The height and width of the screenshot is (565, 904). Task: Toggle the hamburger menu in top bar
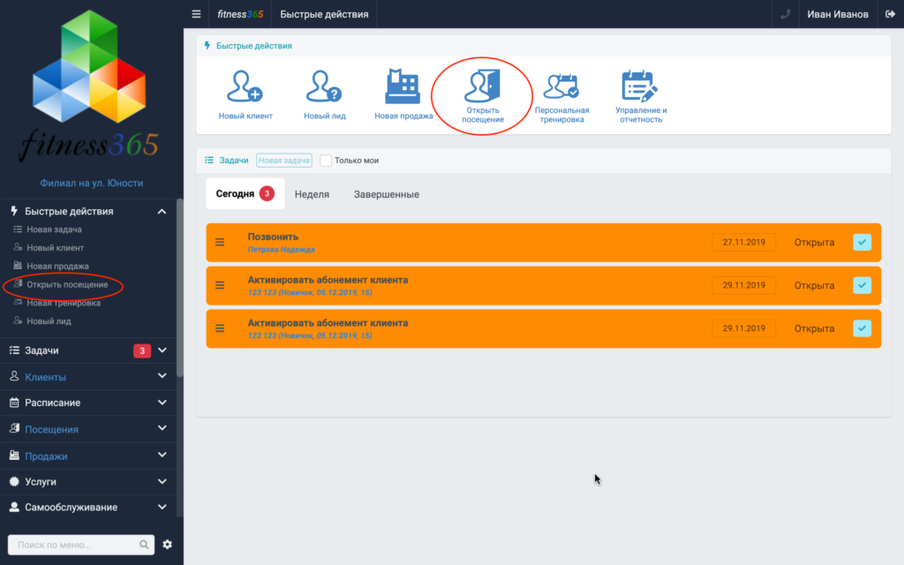coord(196,14)
